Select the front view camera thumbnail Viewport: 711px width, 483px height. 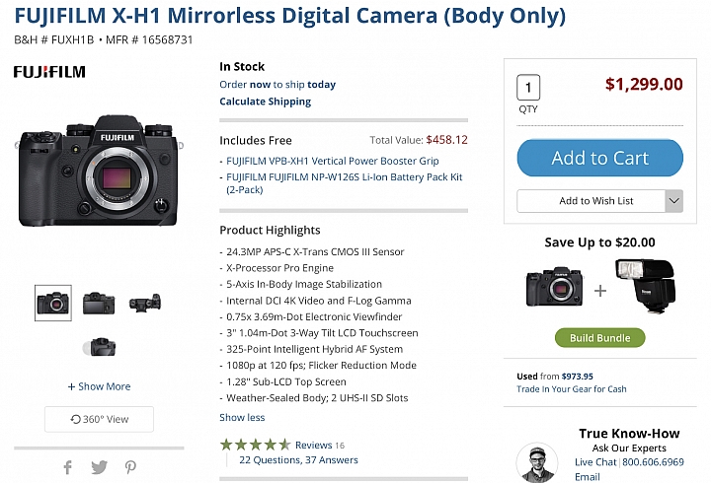click(x=53, y=303)
